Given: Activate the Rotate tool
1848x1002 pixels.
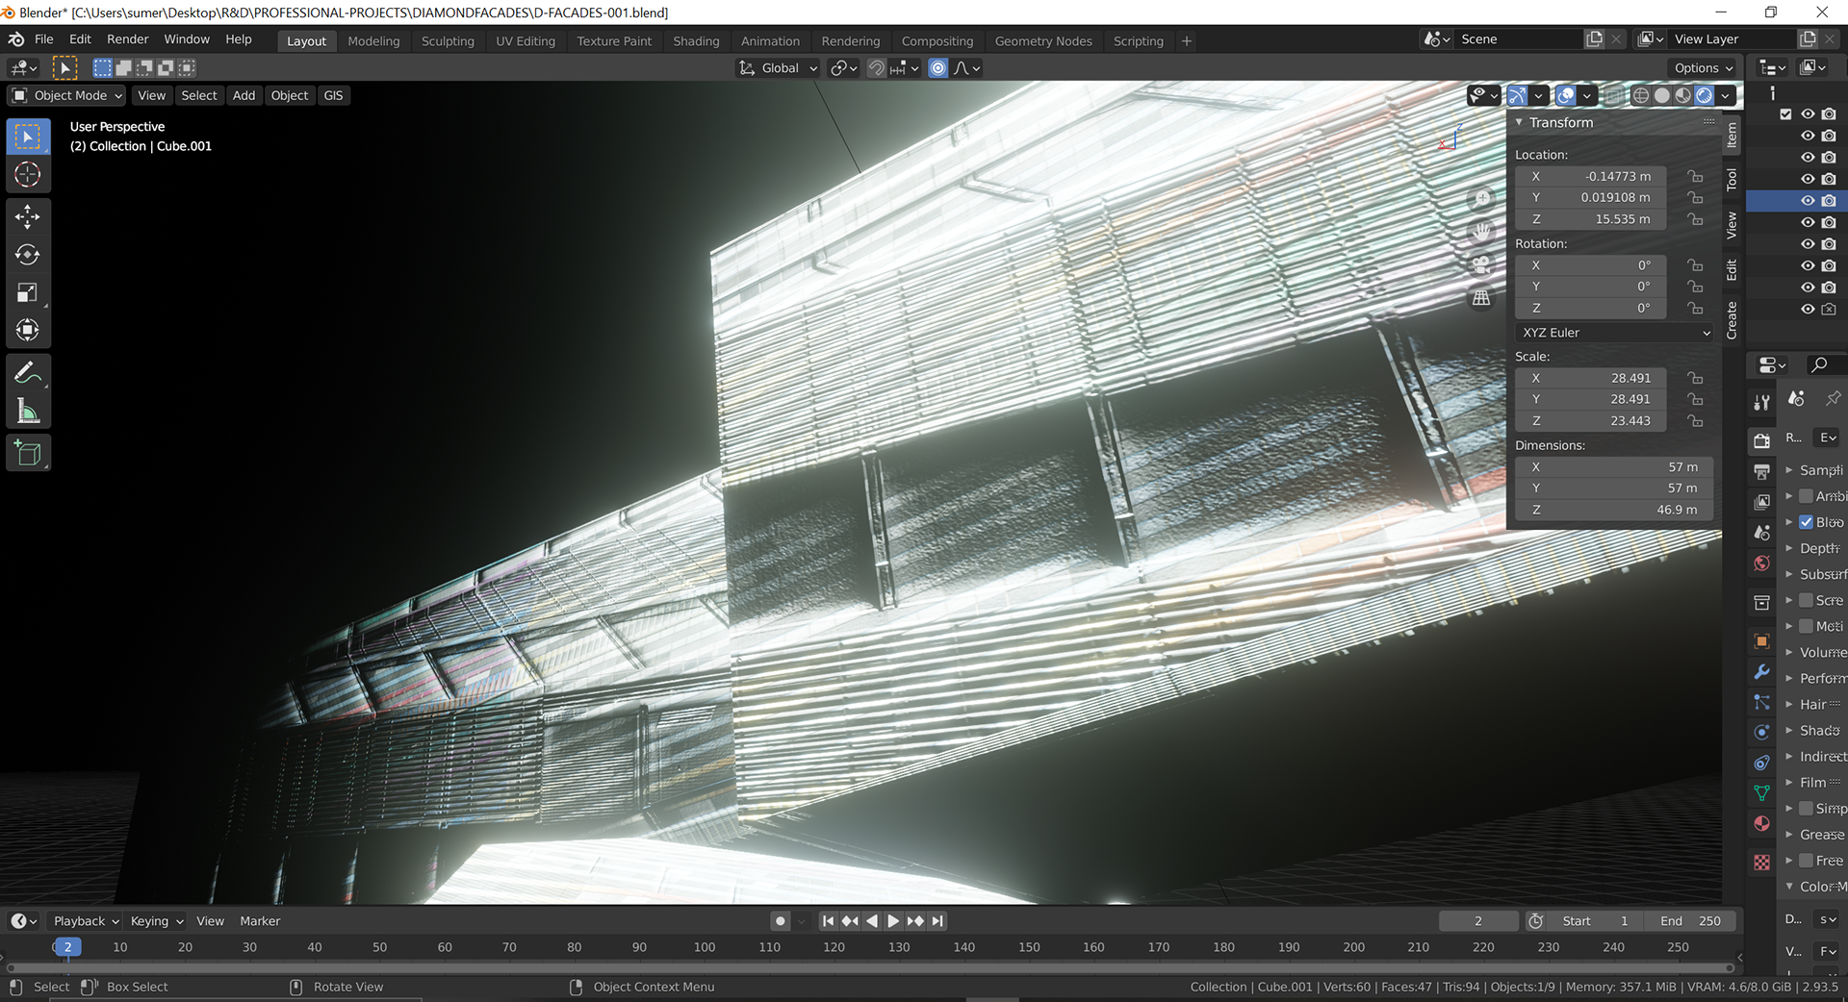Looking at the screenshot, I should coord(28,255).
